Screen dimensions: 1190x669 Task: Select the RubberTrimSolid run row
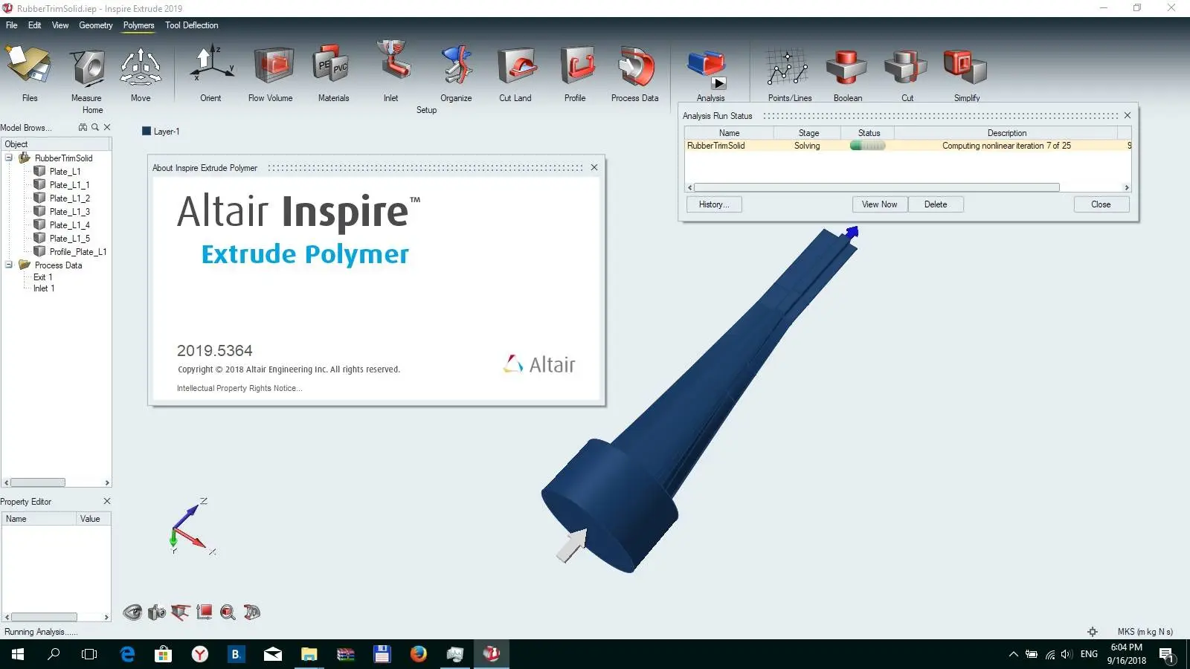click(x=907, y=146)
